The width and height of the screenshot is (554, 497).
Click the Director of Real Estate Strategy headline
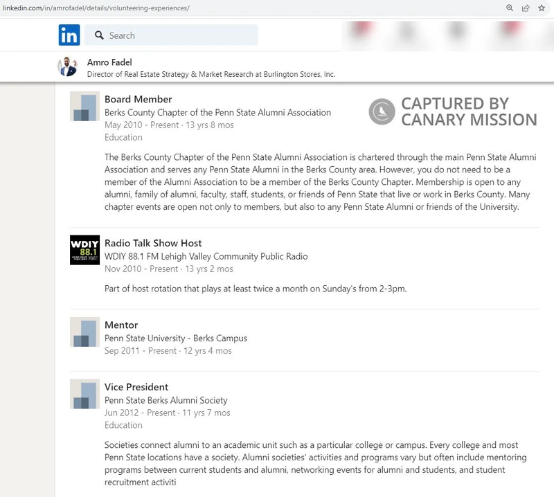pyautogui.click(x=211, y=74)
